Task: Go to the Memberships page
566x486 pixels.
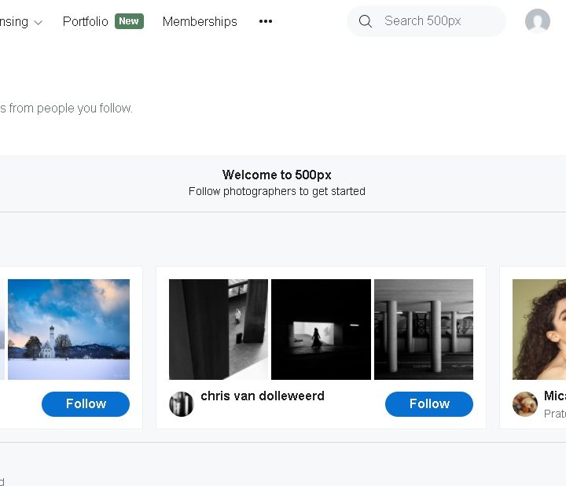Action: tap(200, 21)
